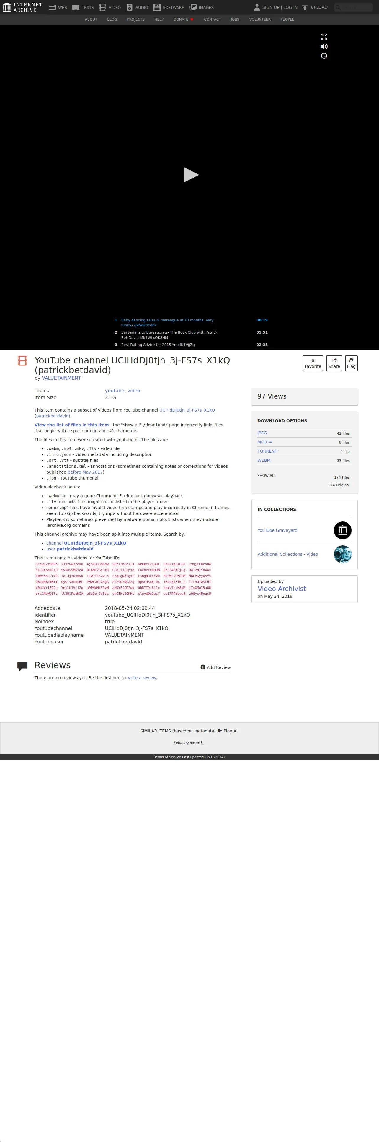This screenshot has width=379, height=1144.
Task: Select playlist track Baby dancing salsa
Action: (x=167, y=322)
